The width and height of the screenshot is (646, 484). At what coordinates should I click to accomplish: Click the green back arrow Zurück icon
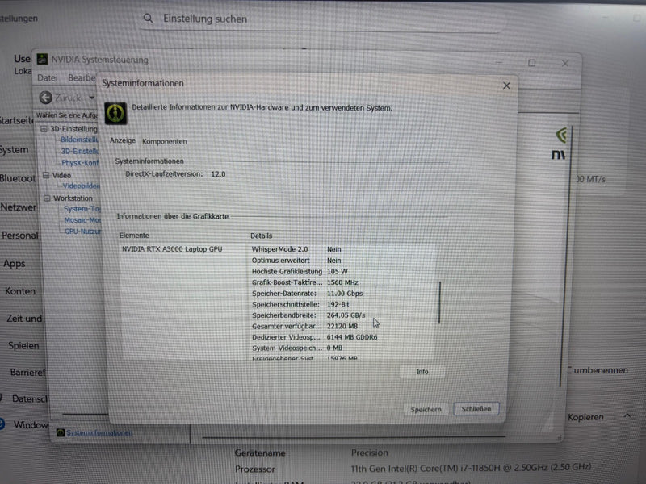46,98
